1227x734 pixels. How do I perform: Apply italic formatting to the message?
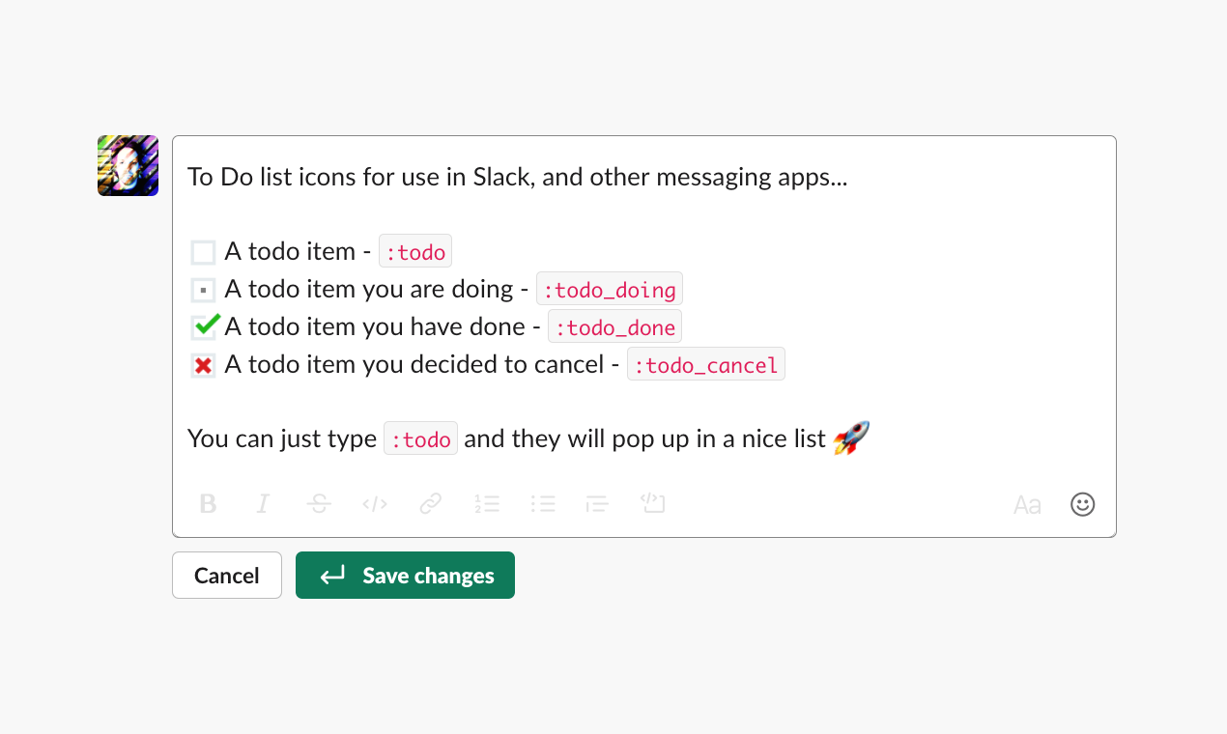(262, 503)
